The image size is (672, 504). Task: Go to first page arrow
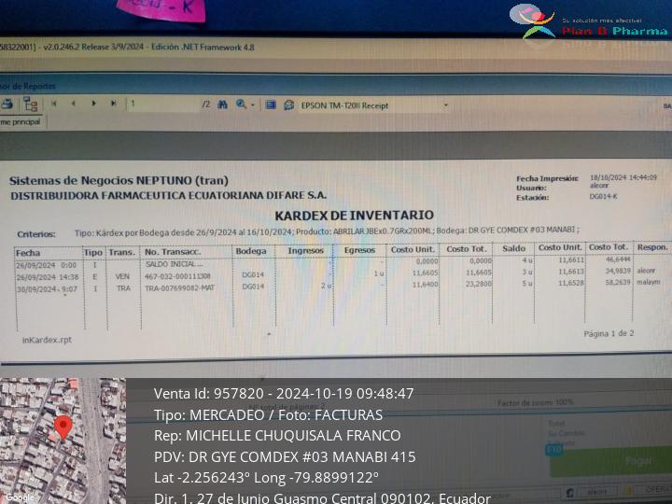[54, 104]
